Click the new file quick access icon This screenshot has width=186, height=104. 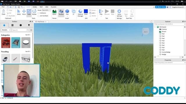(8, 7)
